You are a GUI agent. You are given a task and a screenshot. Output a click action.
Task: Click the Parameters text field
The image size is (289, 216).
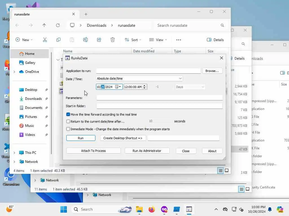pyautogui.click(x=159, y=98)
